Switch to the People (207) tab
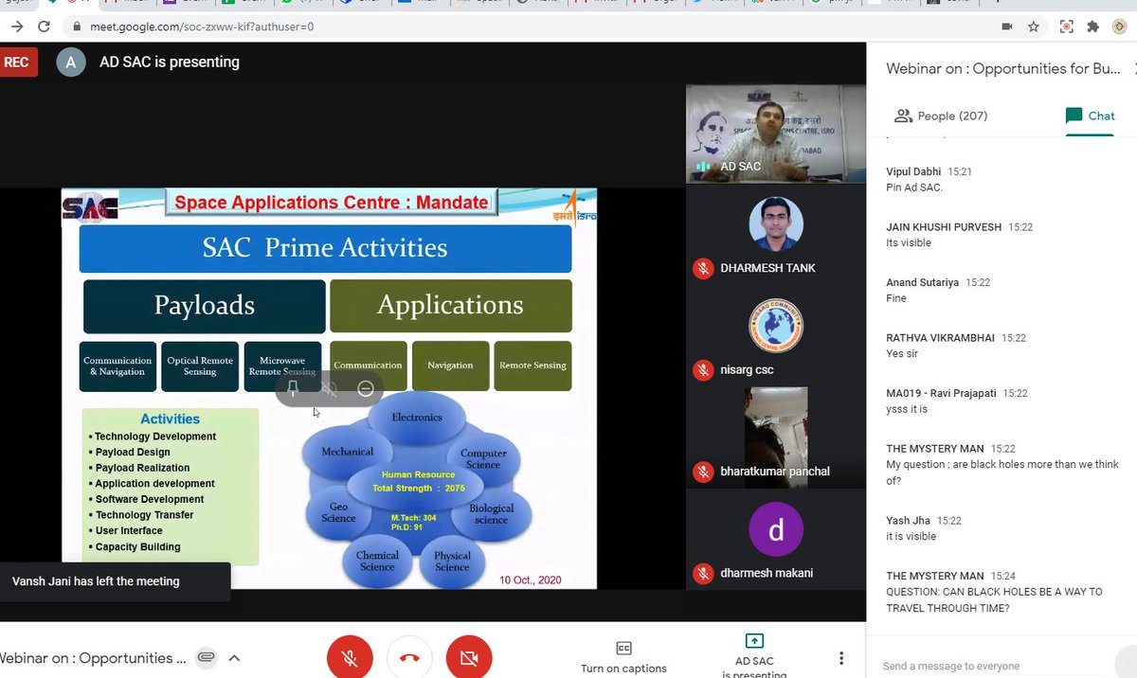Viewport: 1137px width, 678px height. tap(941, 116)
